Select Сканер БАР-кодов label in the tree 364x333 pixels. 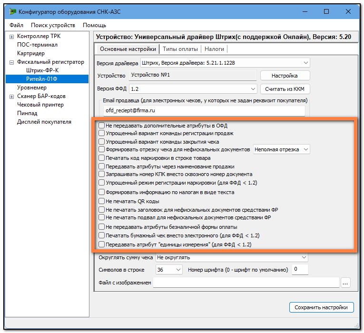coord(41,96)
